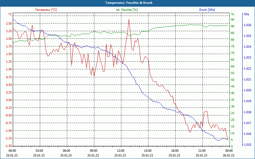Click the chart title 'Temperatur, Feuchte & Druck'
The image size is (255, 159).
tap(129, 3)
